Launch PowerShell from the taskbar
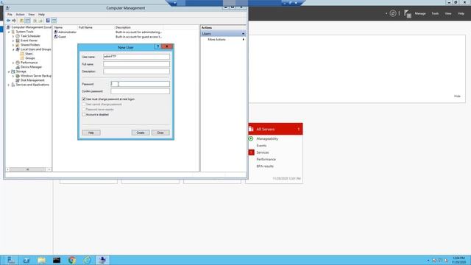The height and width of the screenshot is (265, 471). (26, 260)
